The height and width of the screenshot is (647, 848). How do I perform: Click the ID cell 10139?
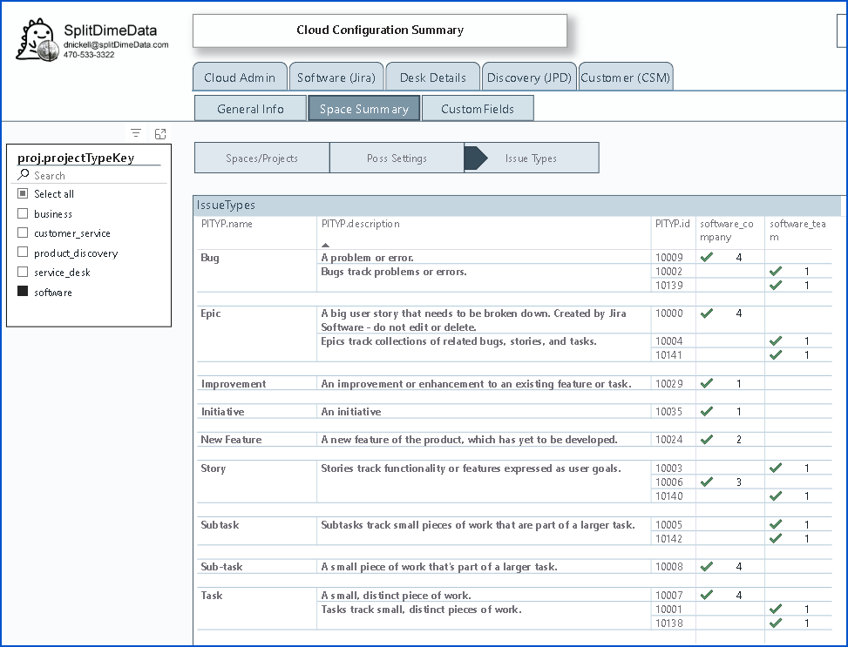click(669, 286)
